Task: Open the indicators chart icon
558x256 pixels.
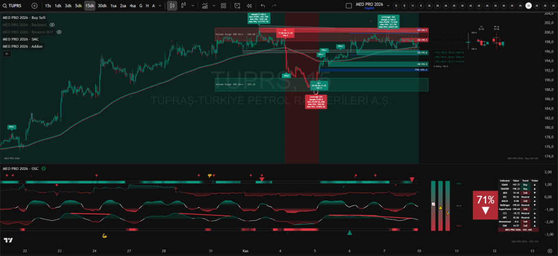Action: point(205,5)
